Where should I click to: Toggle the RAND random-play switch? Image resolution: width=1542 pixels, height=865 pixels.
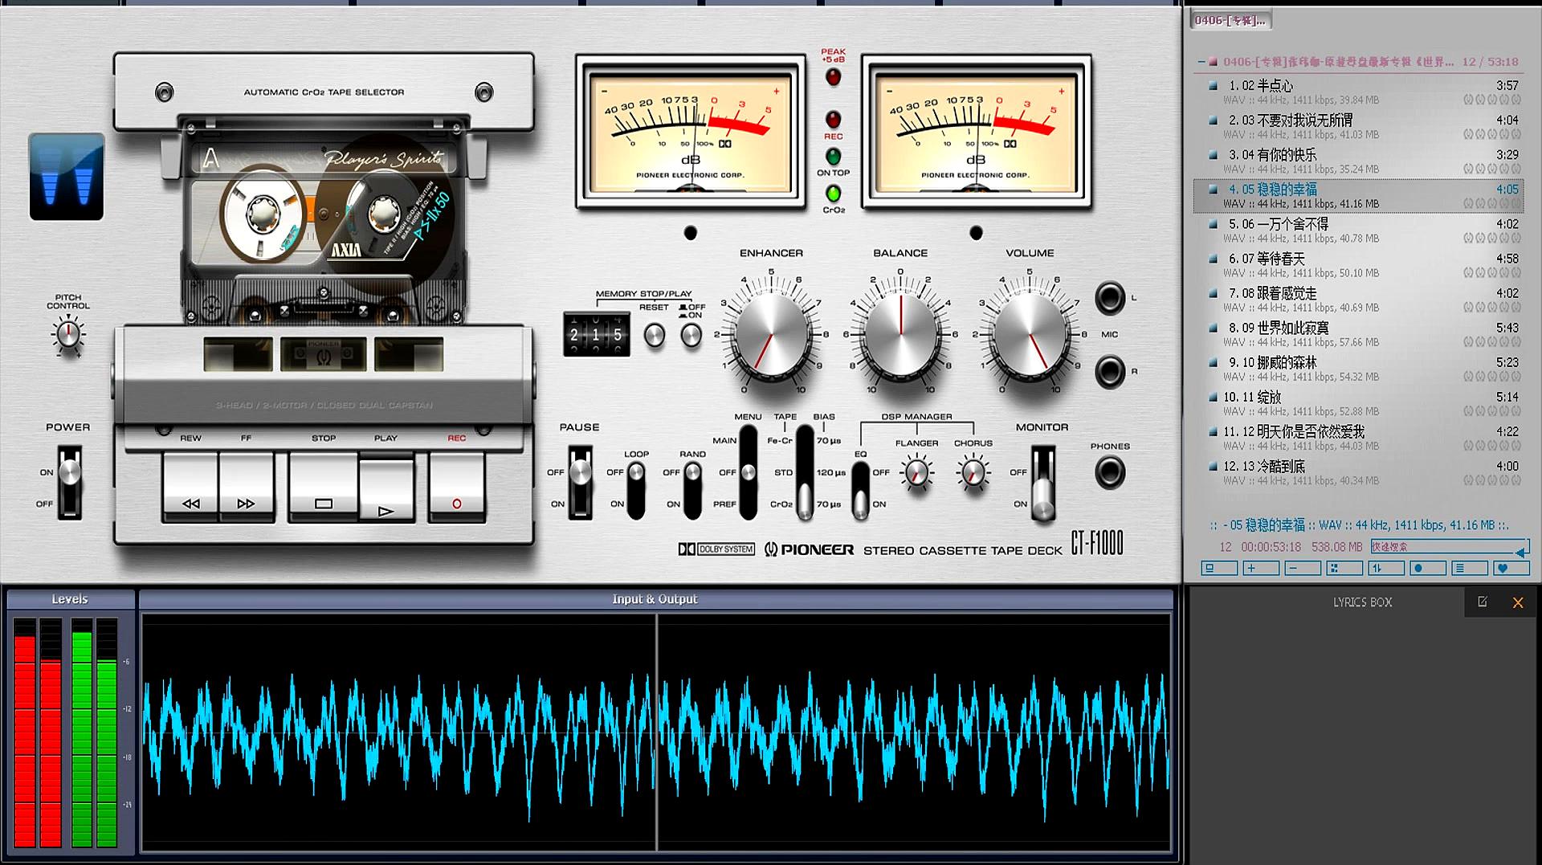point(692,489)
